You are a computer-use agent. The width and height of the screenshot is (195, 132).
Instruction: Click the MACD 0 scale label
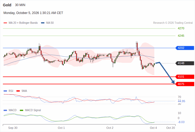pyautogui.click(x=179, y=118)
